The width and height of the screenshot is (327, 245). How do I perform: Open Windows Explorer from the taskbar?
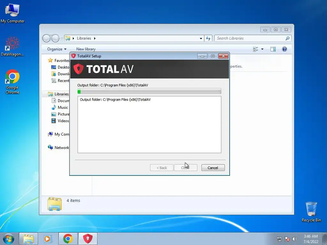[28, 239]
